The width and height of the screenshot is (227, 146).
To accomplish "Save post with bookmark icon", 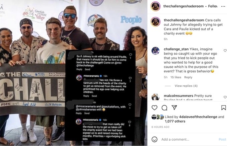I will 224,108.
